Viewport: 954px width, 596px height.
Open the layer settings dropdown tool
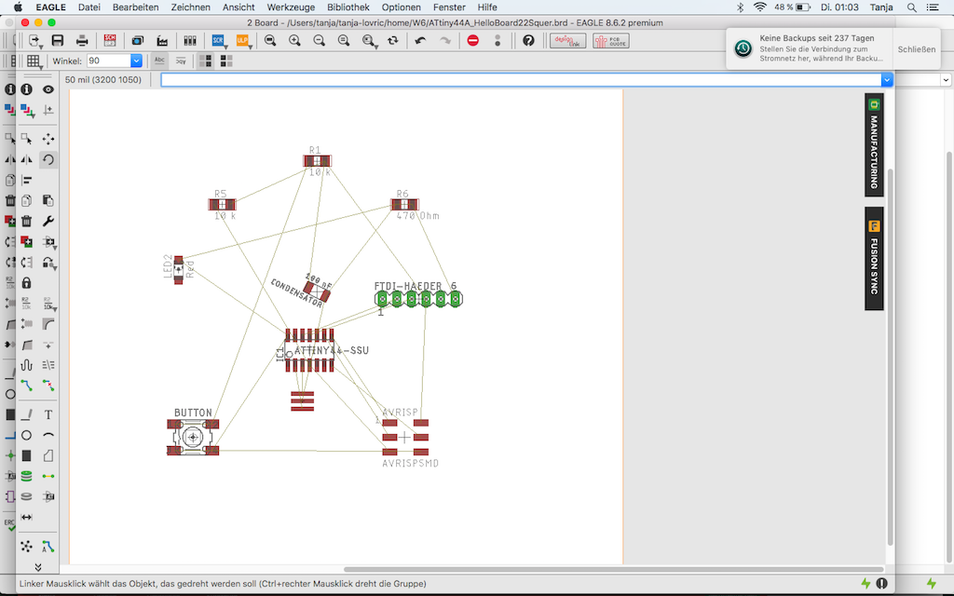(28, 111)
